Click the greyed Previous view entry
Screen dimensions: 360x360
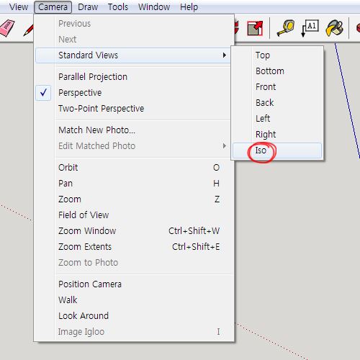[x=133, y=24]
